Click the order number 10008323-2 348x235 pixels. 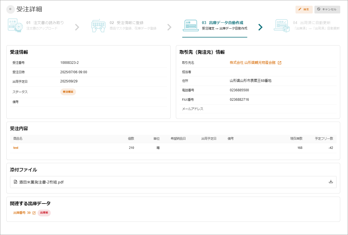tap(69, 63)
